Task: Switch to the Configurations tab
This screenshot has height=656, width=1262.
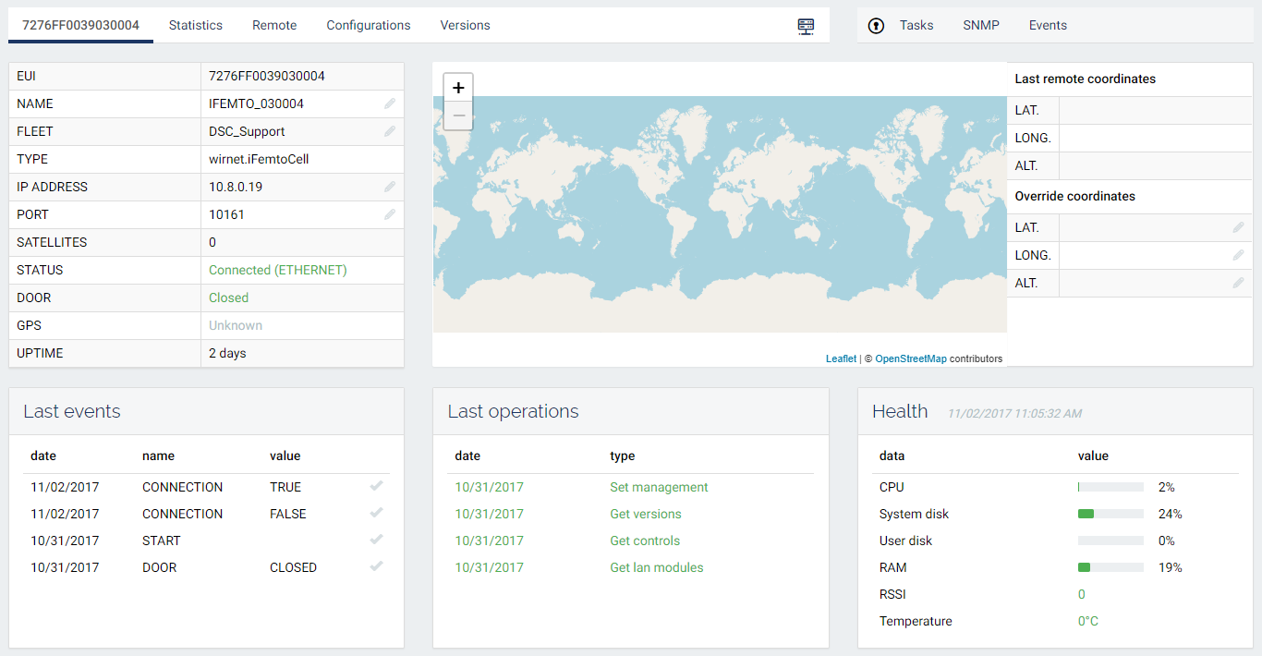Action: point(368,25)
